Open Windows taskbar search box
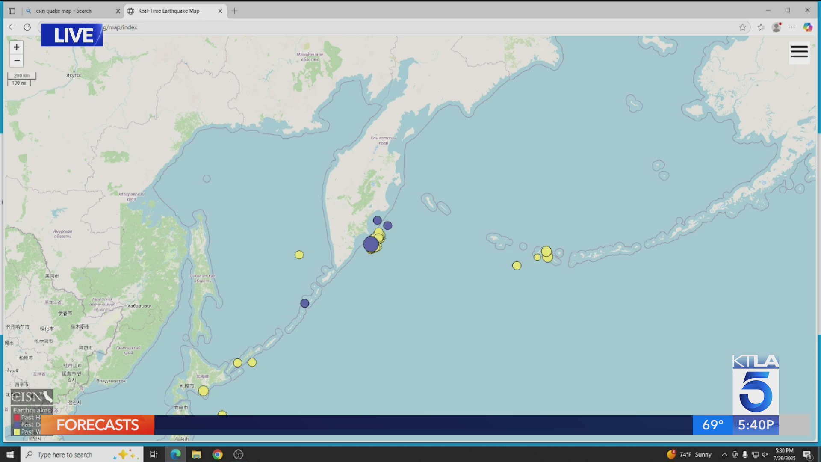This screenshot has width=821, height=462. (81, 454)
